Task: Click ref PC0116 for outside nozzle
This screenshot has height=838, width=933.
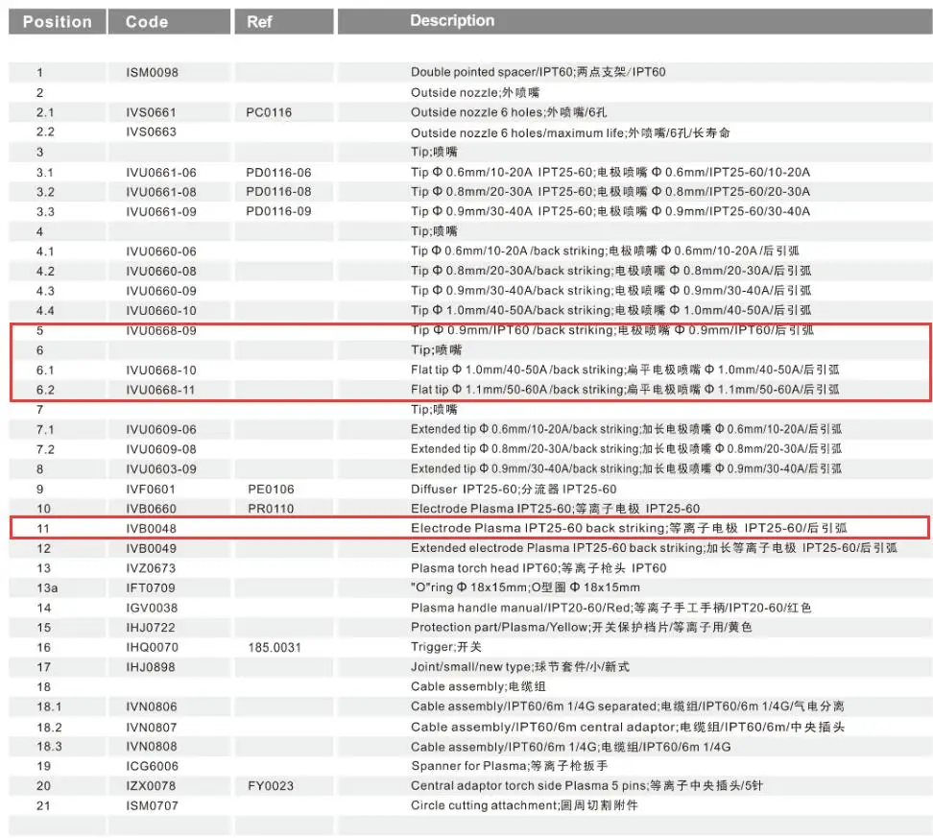Action: [269, 112]
